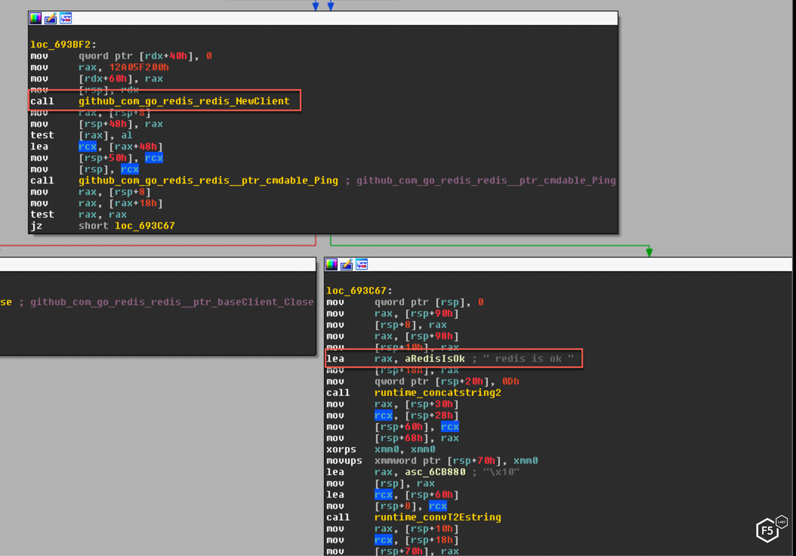Click loc_693C67 in the jz short instruction
The image size is (796, 556).
pyautogui.click(x=145, y=226)
